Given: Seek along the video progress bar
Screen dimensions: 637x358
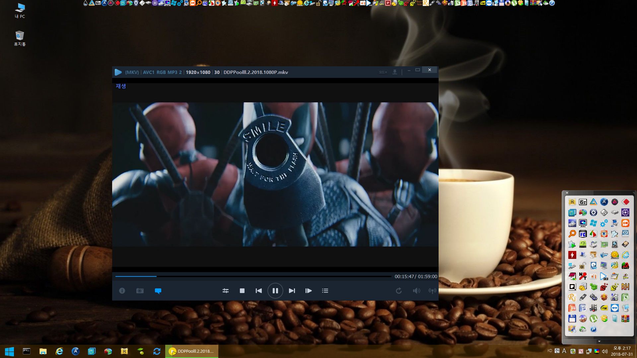Looking at the screenshot, I should coord(253,276).
